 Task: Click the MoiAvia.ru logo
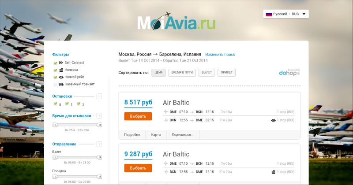tap(176, 22)
